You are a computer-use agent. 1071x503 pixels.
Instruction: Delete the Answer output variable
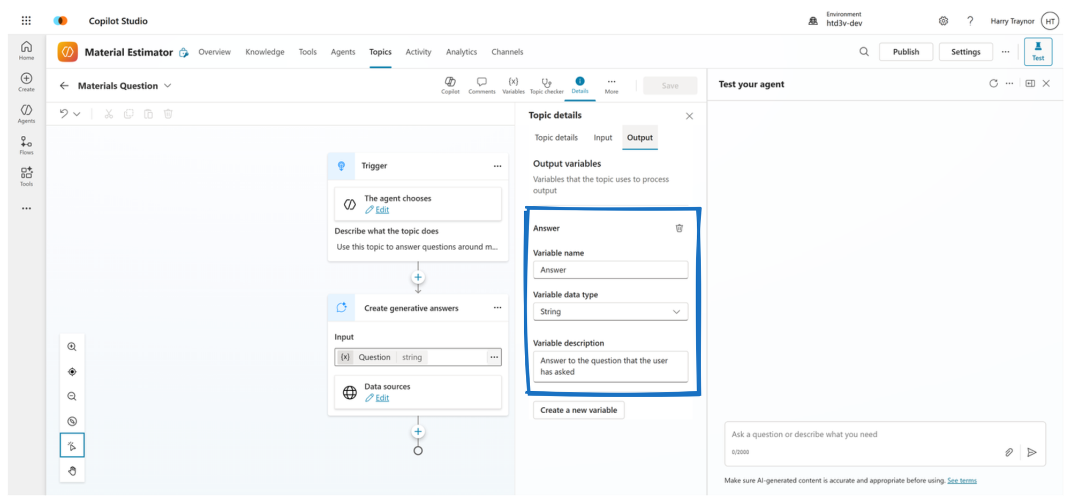[x=679, y=228]
